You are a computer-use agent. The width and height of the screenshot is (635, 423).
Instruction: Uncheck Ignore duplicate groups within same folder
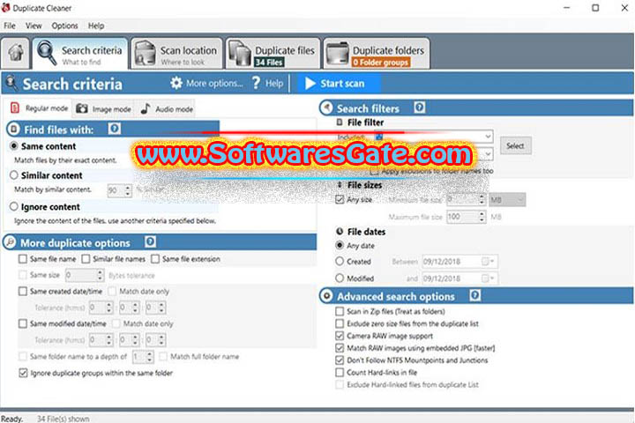coord(23,373)
